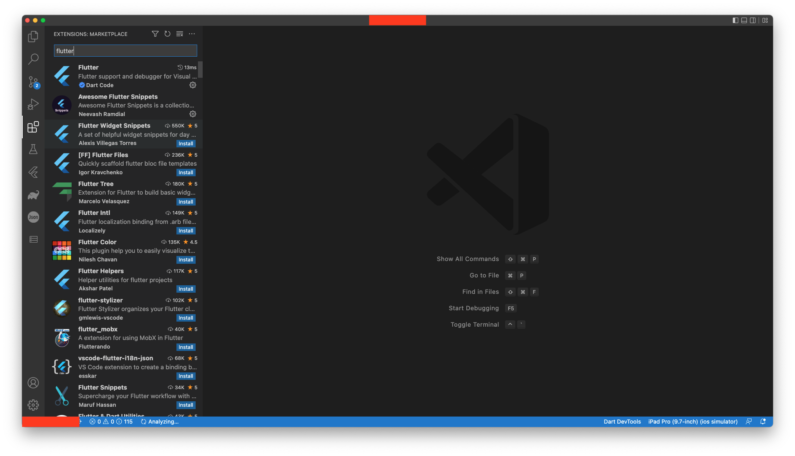Open the Accounts icon in activity bar
795x456 pixels.
[33, 383]
